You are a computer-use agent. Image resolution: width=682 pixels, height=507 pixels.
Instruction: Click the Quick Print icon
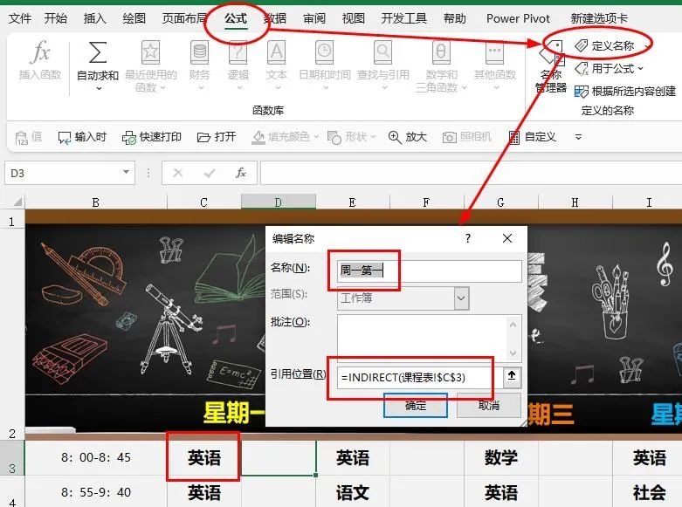coord(128,138)
